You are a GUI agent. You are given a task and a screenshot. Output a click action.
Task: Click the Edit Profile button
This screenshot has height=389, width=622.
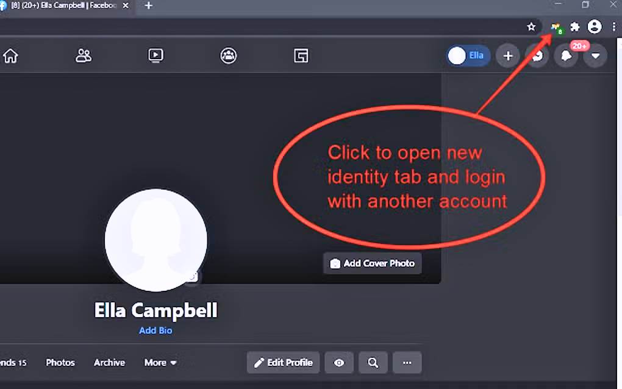pyautogui.click(x=284, y=363)
